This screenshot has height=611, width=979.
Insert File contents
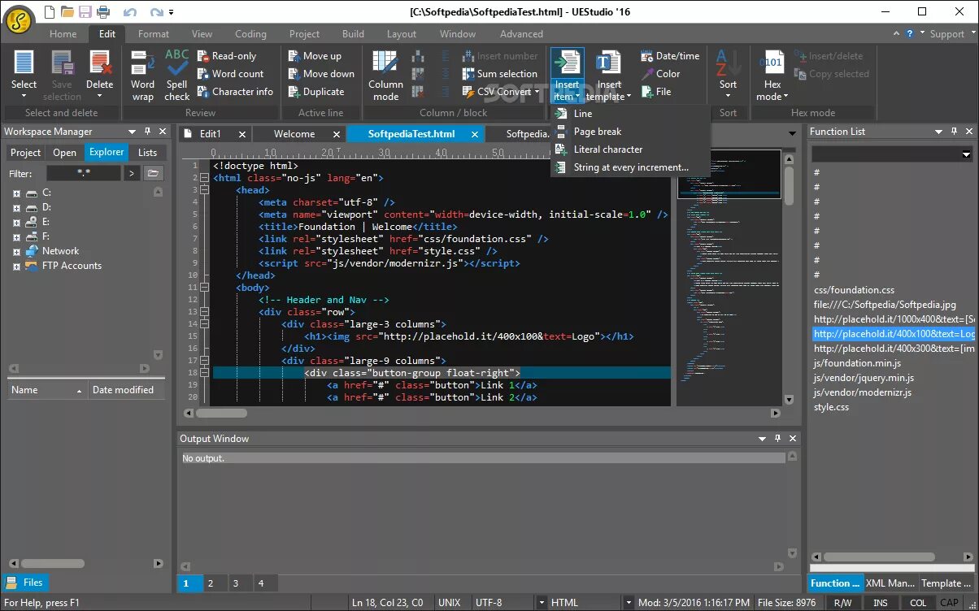pyautogui.click(x=656, y=92)
